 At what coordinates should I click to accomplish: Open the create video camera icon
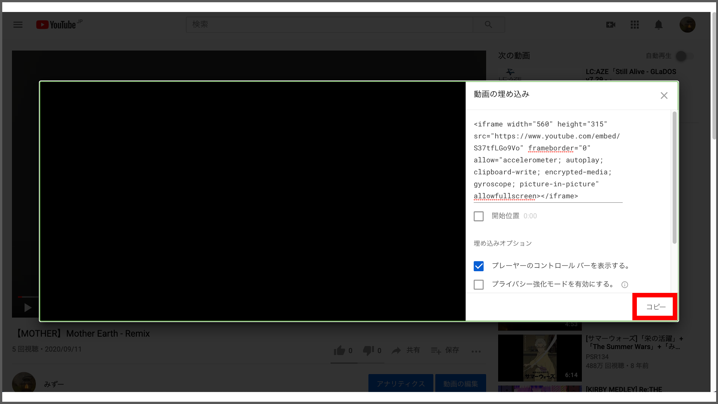[x=611, y=25]
